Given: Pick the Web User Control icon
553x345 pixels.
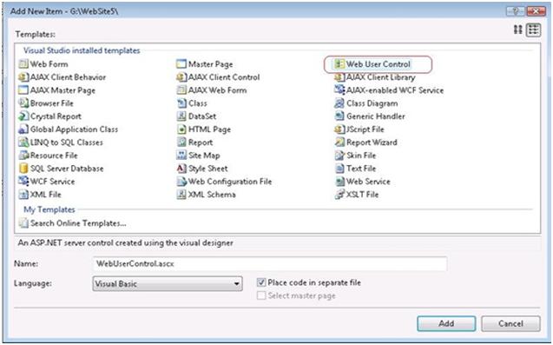Looking at the screenshot, I should coord(339,64).
